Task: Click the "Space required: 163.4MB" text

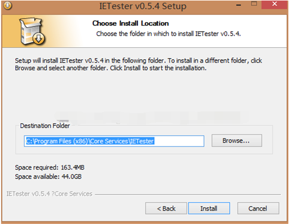Action: tap(50, 167)
